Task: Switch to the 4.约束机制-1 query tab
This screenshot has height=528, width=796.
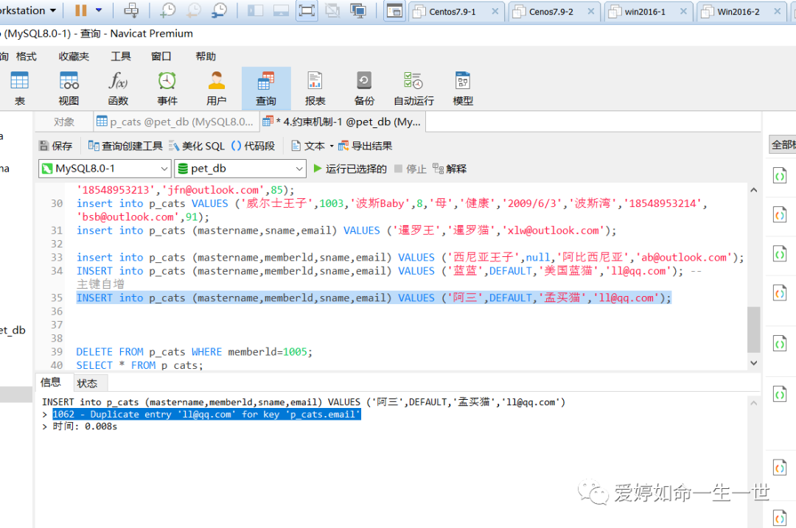Action: pos(343,122)
